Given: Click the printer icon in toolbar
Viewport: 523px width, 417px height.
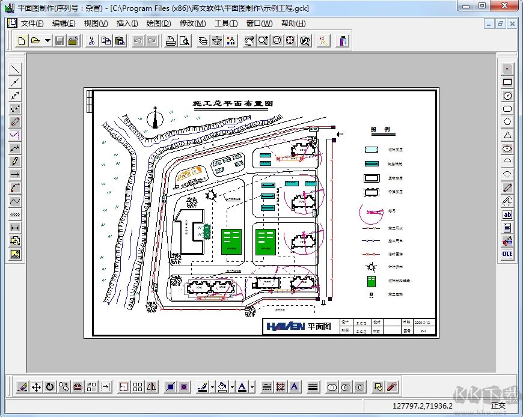Looking at the screenshot, I should (171, 41).
